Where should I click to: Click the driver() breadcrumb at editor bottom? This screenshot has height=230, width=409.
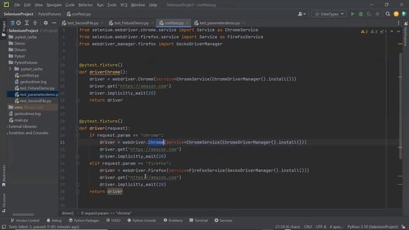[x=68, y=213]
